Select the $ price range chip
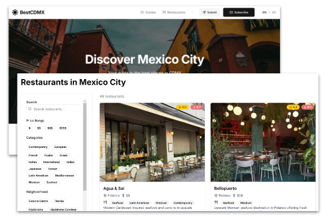 pos(29,128)
